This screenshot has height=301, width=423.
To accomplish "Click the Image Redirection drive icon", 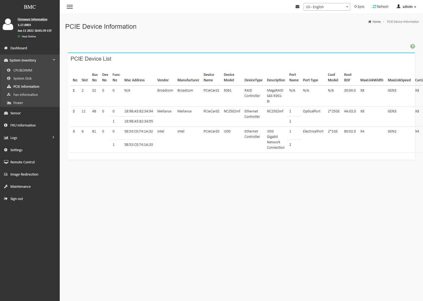I will click(6, 174).
